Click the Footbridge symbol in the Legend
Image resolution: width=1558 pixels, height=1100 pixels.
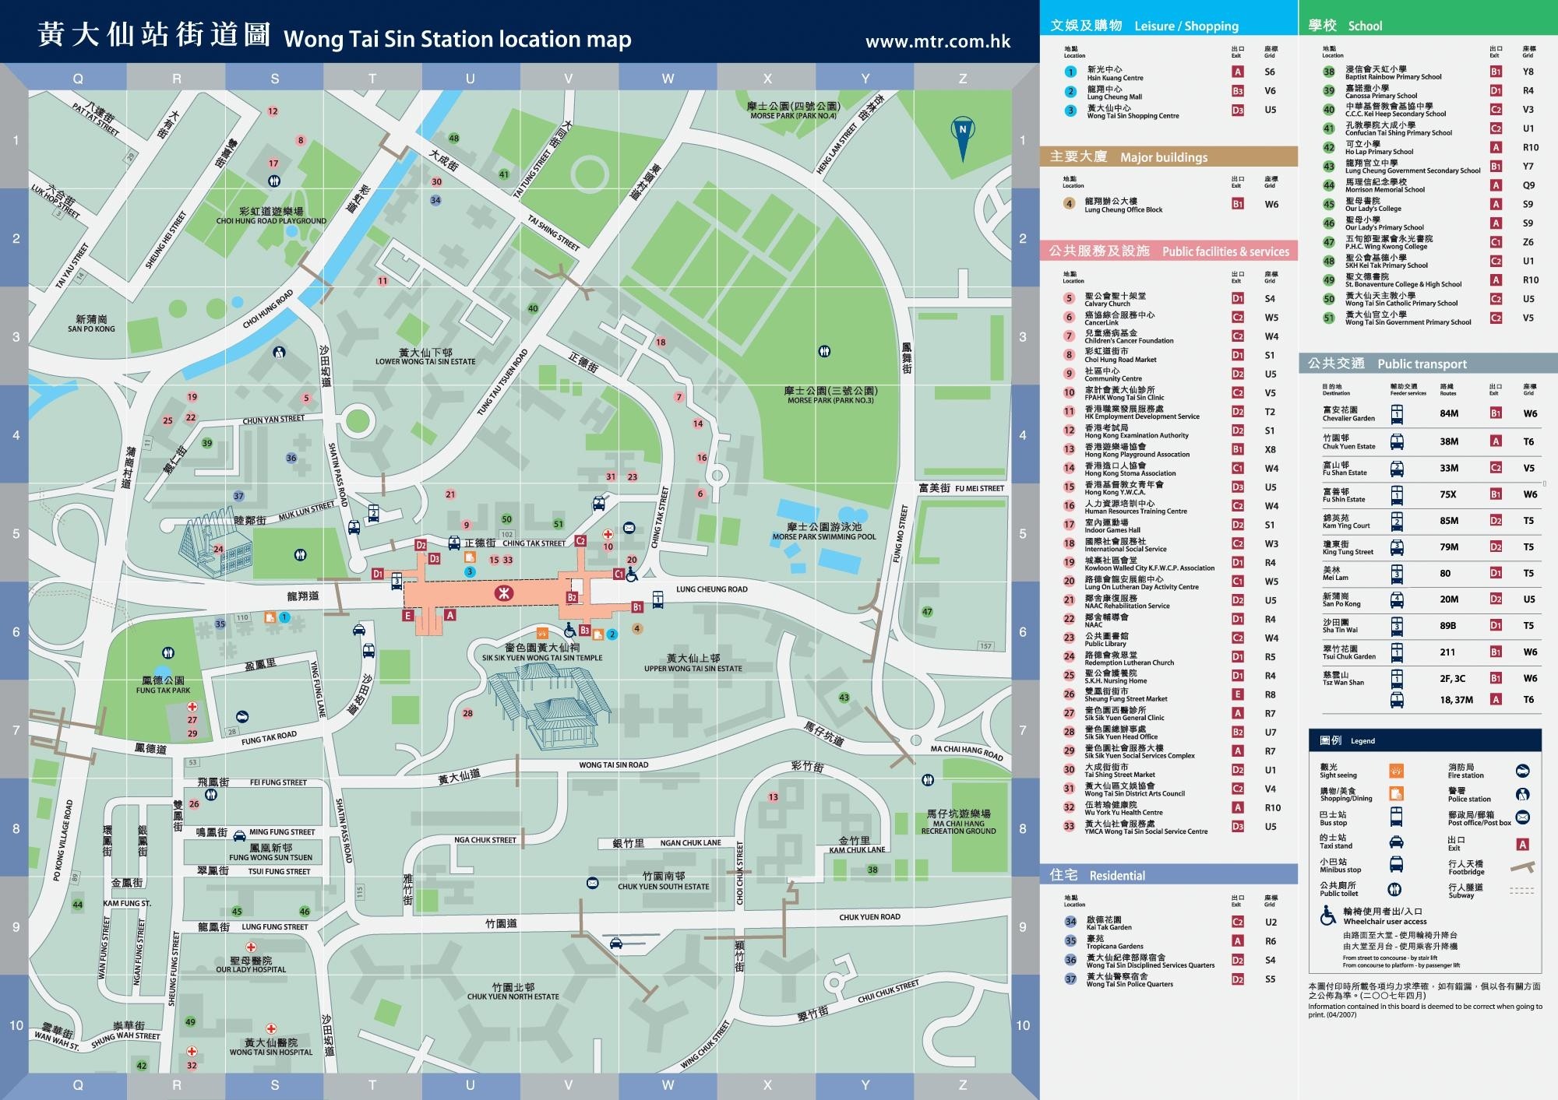coord(1522,867)
